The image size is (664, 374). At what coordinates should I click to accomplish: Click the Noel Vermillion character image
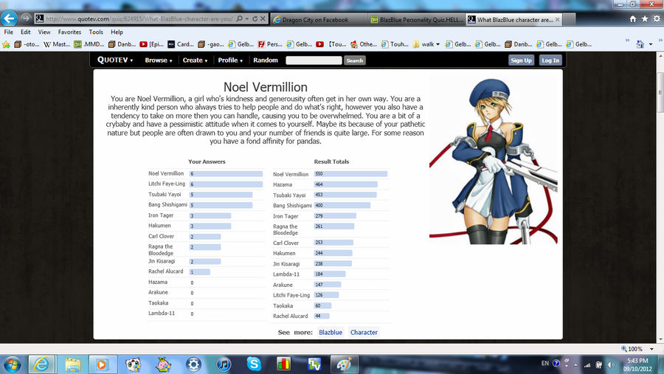(x=494, y=161)
